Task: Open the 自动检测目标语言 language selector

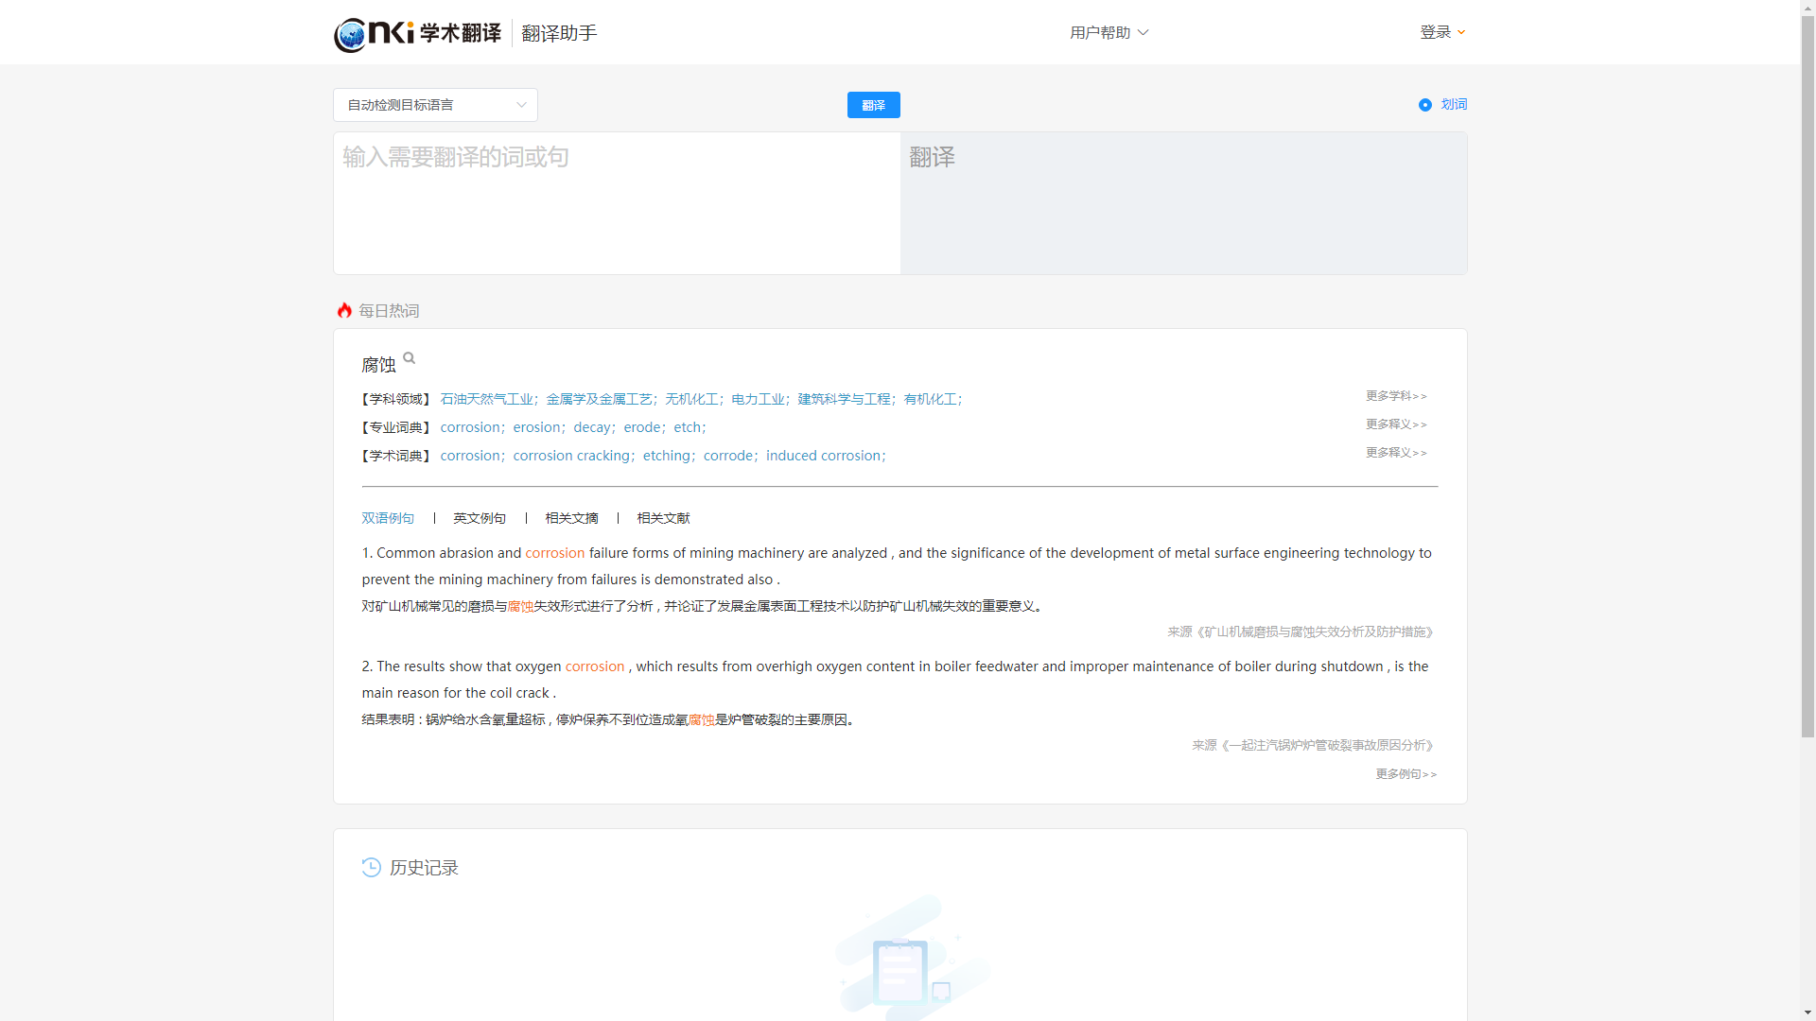Action: [434, 104]
